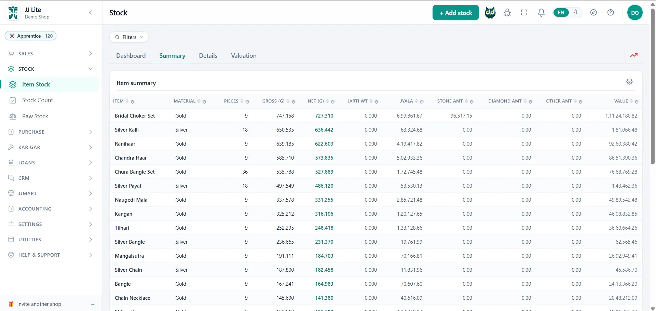Open the notifications bell
The height and width of the screenshot is (311, 656).
click(x=541, y=13)
